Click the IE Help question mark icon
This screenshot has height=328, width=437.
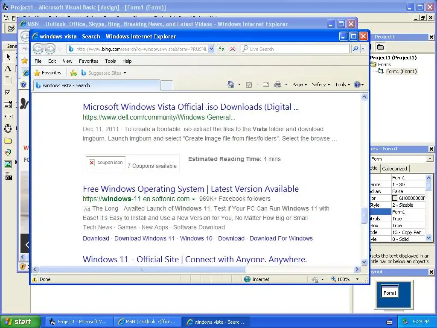coord(357,85)
